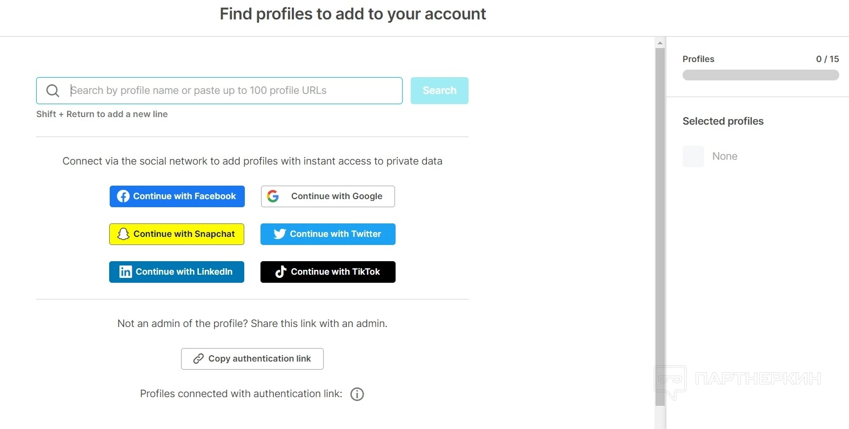Click the TikTok note icon
Image resolution: width=849 pixels, height=429 pixels.
point(280,272)
